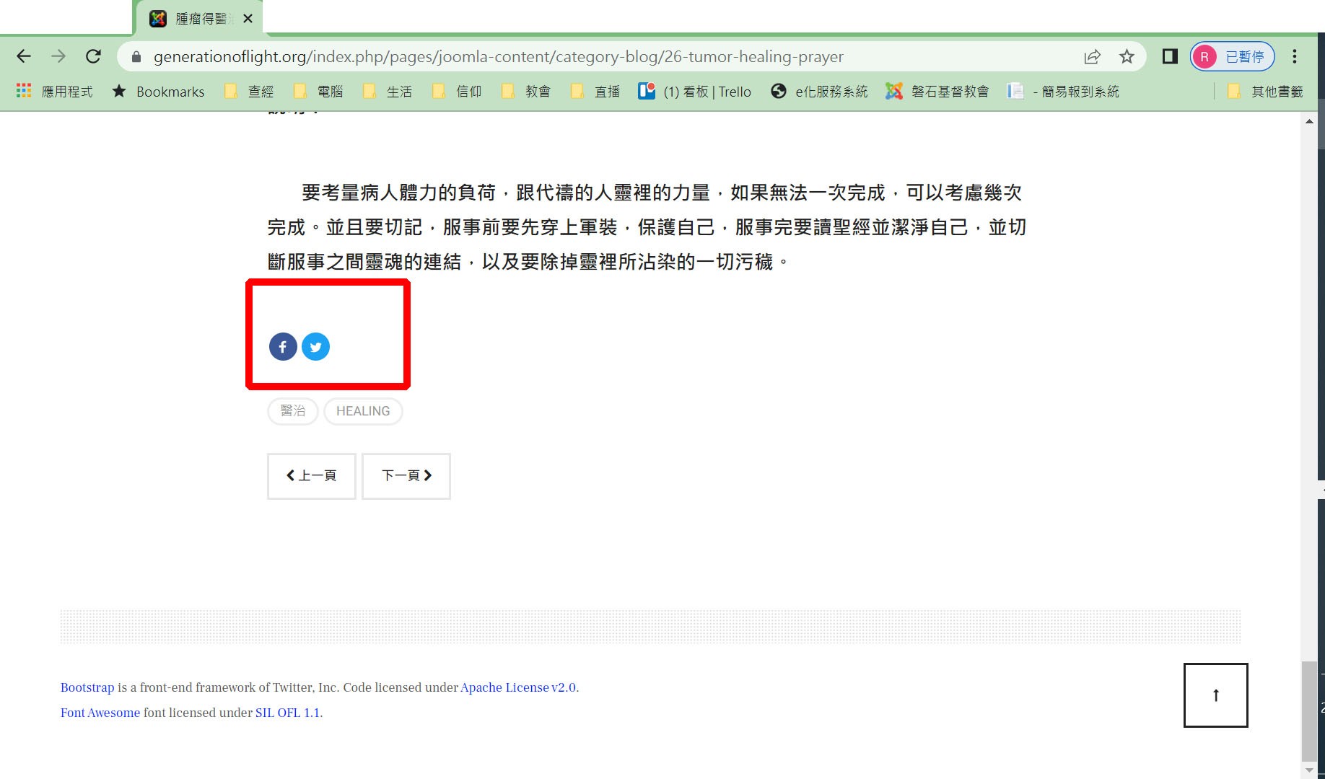Share the article on Twitter
The width and height of the screenshot is (1325, 779).
[x=315, y=347]
